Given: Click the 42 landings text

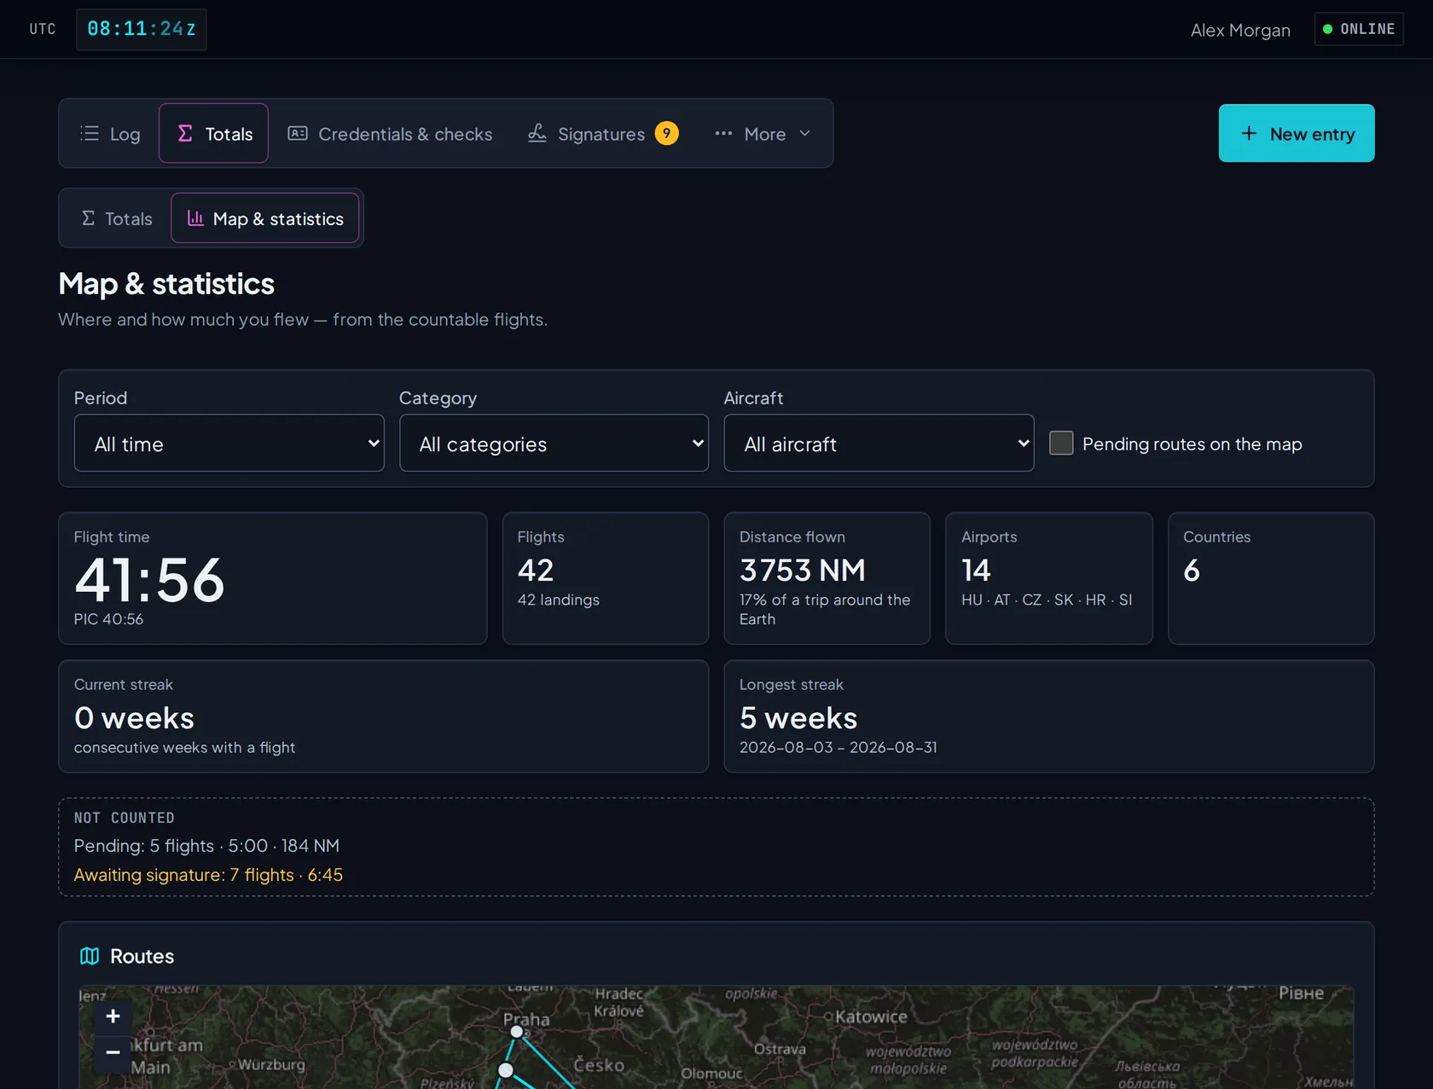Looking at the screenshot, I should pyautogui.click(x=559, y=600).
